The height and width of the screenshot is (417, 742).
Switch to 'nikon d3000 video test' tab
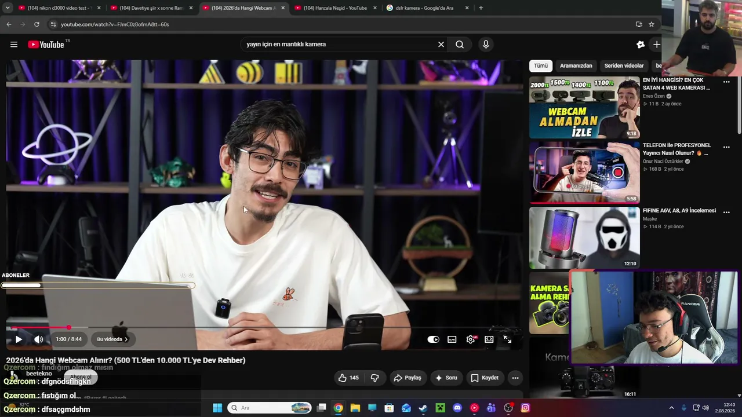pos(59,8)
